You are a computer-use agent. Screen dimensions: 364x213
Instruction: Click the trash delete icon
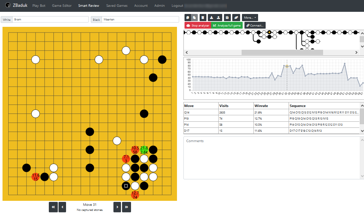coord(203,18)
